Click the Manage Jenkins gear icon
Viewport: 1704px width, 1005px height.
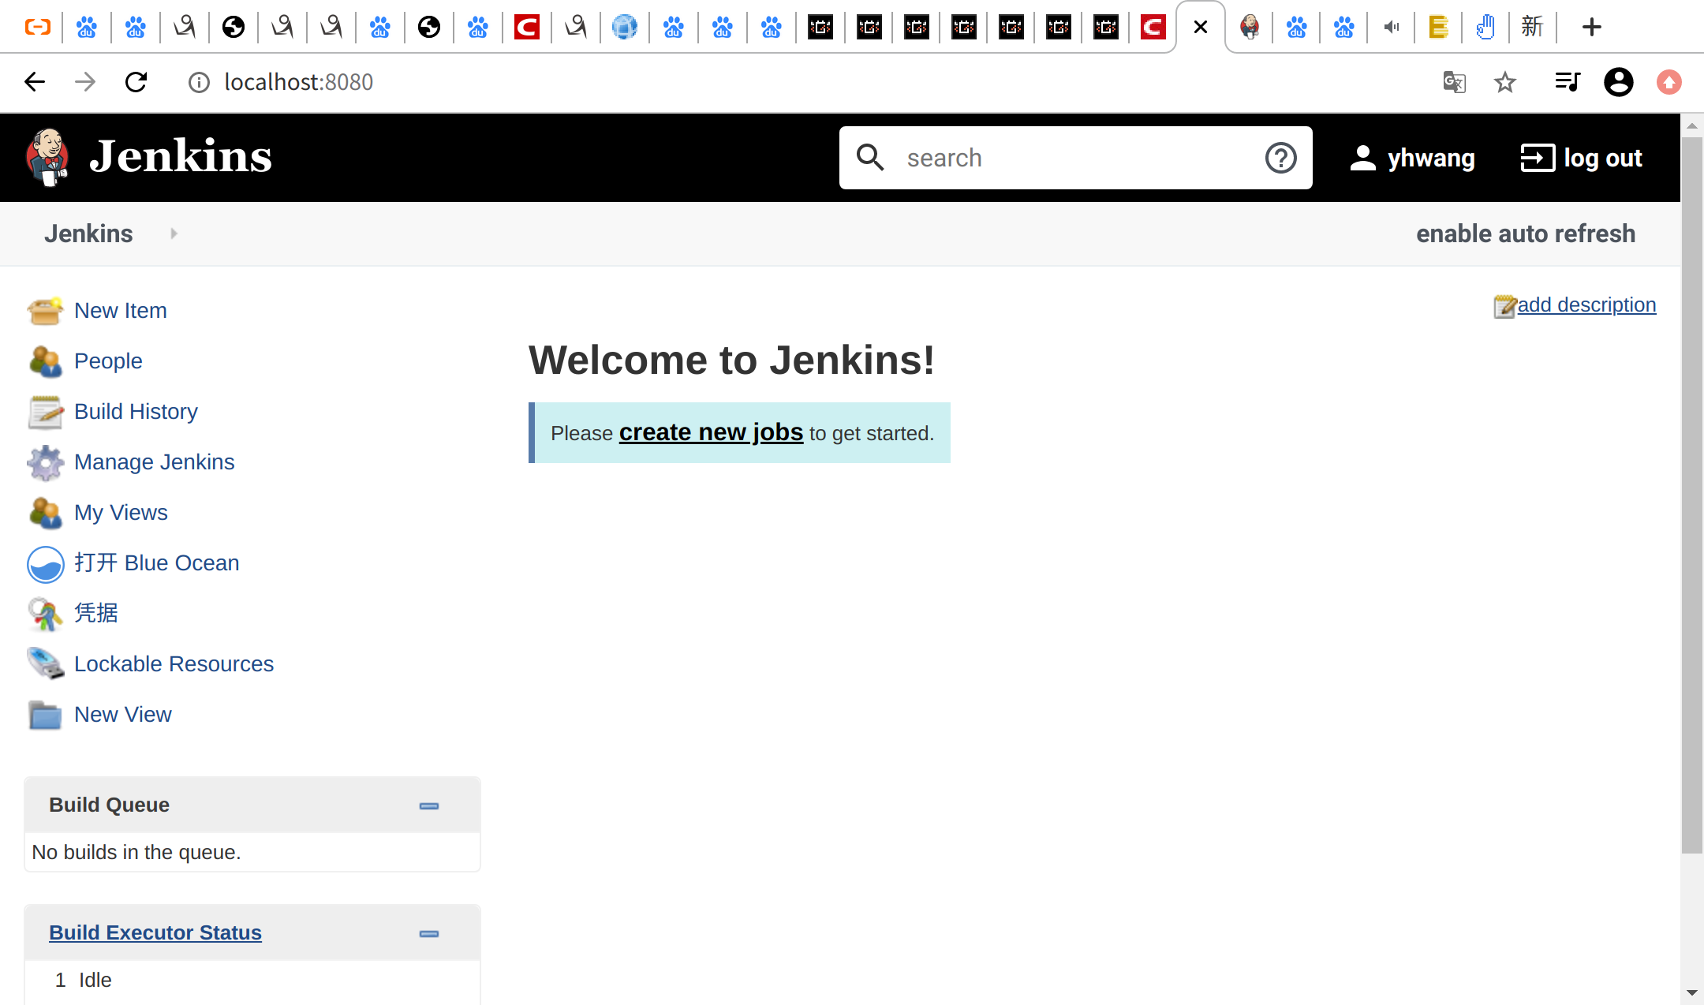(x=45, y=462)
